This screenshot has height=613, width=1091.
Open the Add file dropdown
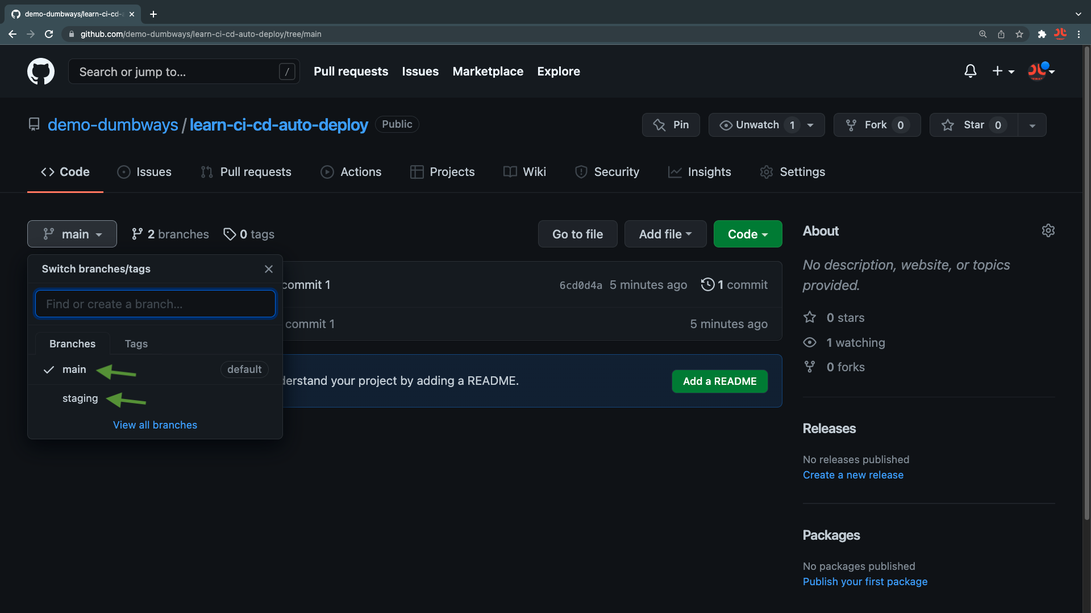pos(665,234)
